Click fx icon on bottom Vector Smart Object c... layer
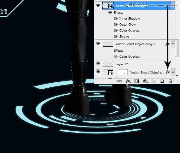This screenshot has width=180, height=153. coord(168,72)
